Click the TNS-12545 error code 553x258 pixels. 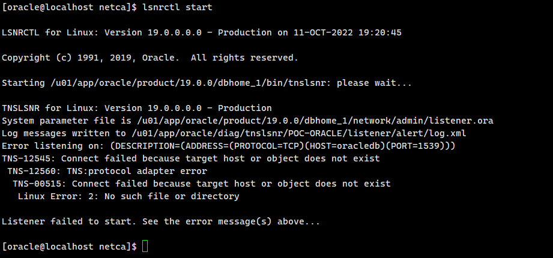tap(26, 158)
